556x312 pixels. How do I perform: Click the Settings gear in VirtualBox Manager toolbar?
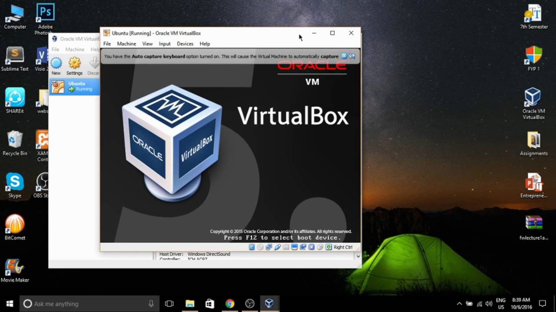[74, 66]
